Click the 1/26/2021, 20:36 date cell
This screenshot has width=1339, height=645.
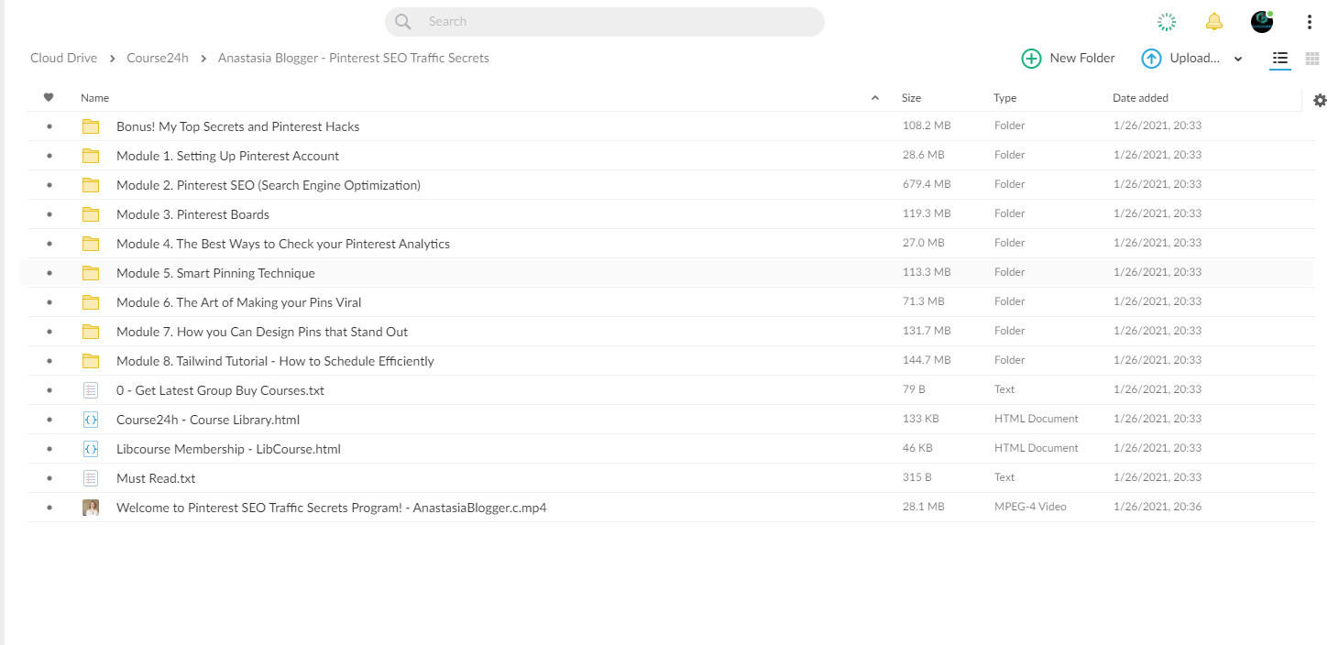[x=1158, y=507]
